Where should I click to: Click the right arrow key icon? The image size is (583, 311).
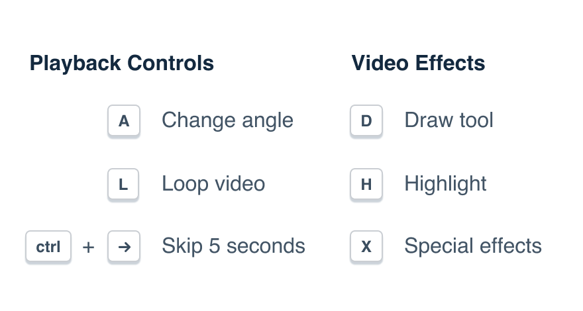click(124, 247)
